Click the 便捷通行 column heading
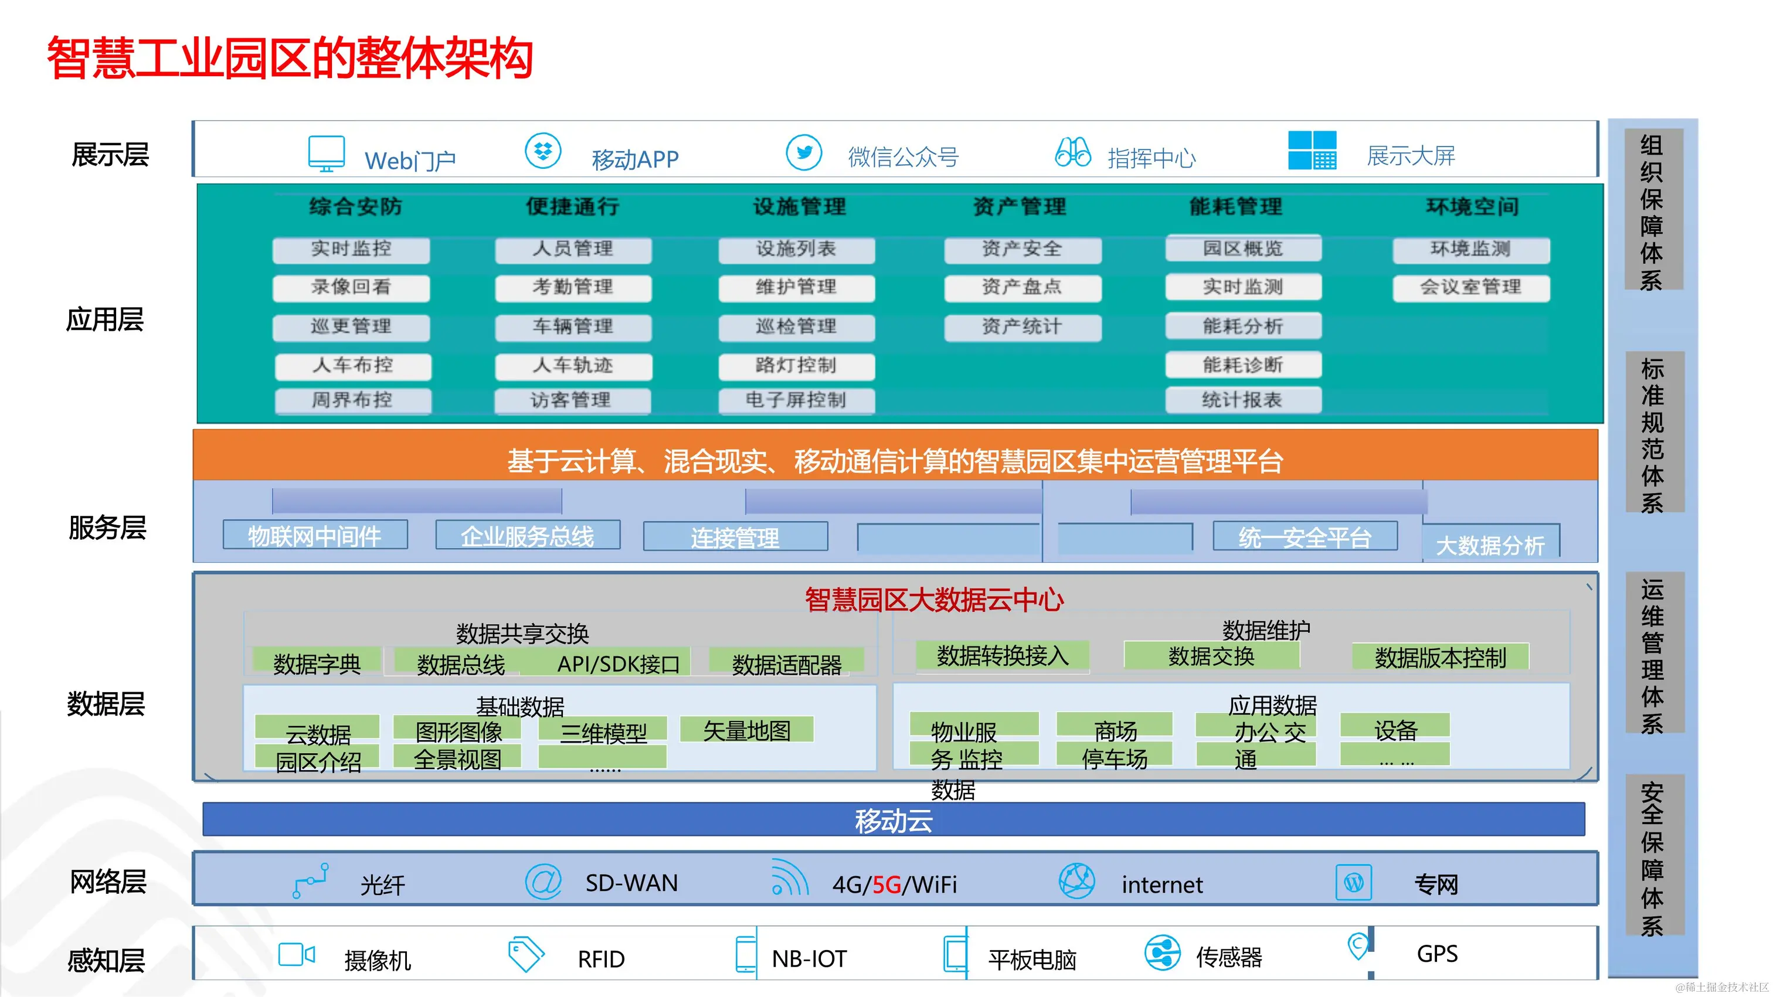This screenshot has width=1773, height=997. point(573,206)
